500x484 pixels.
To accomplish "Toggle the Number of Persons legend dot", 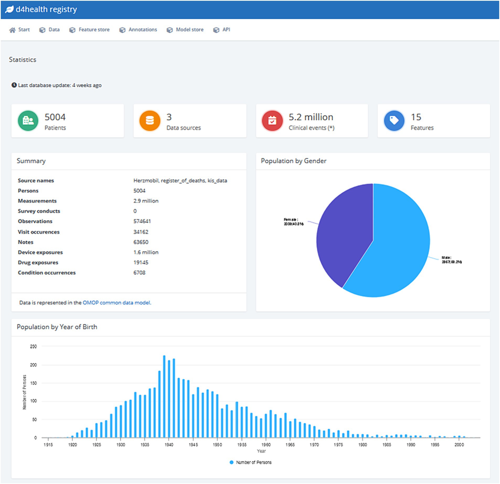I will [x=232, y=462].
